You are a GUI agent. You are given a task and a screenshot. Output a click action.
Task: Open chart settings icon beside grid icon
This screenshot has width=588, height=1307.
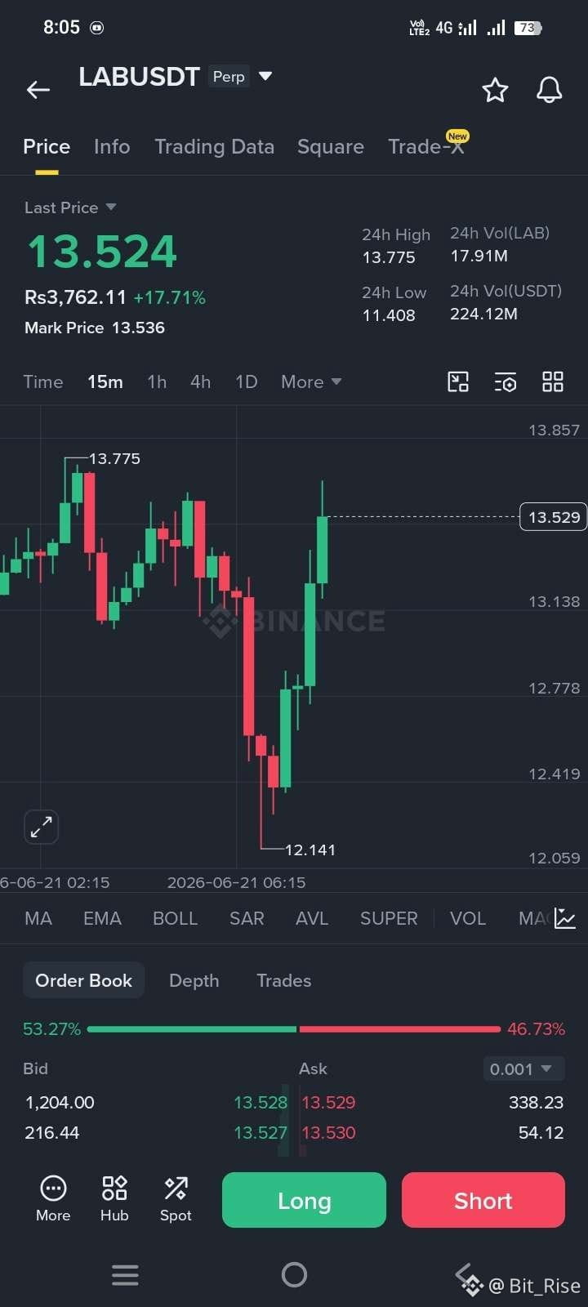click(x=506, y=381)
